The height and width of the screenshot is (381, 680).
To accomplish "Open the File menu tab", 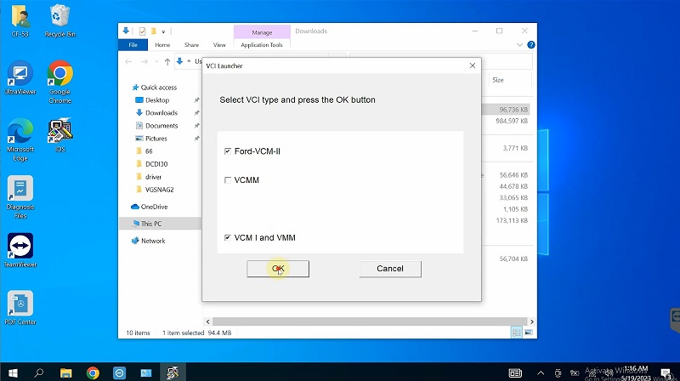I will [132, 45].
